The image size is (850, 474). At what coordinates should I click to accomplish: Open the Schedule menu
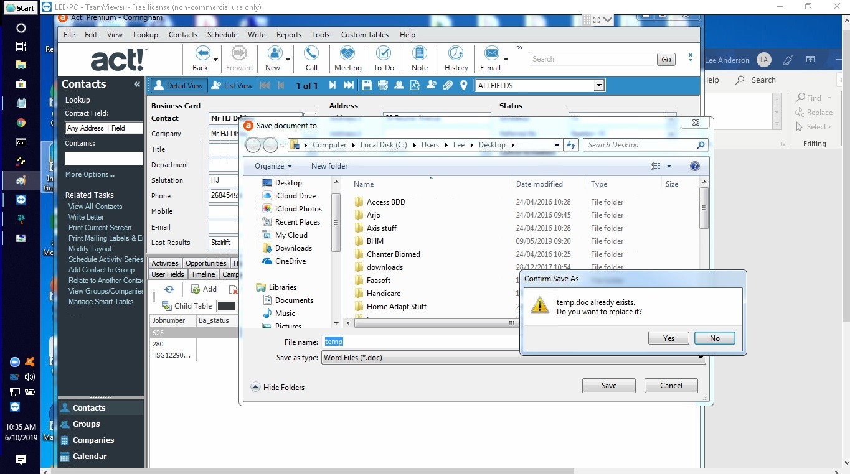(x=222, y=35)
